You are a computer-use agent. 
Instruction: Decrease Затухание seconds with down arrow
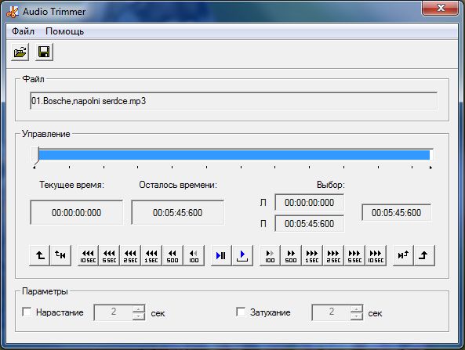(x=357, y=316)
